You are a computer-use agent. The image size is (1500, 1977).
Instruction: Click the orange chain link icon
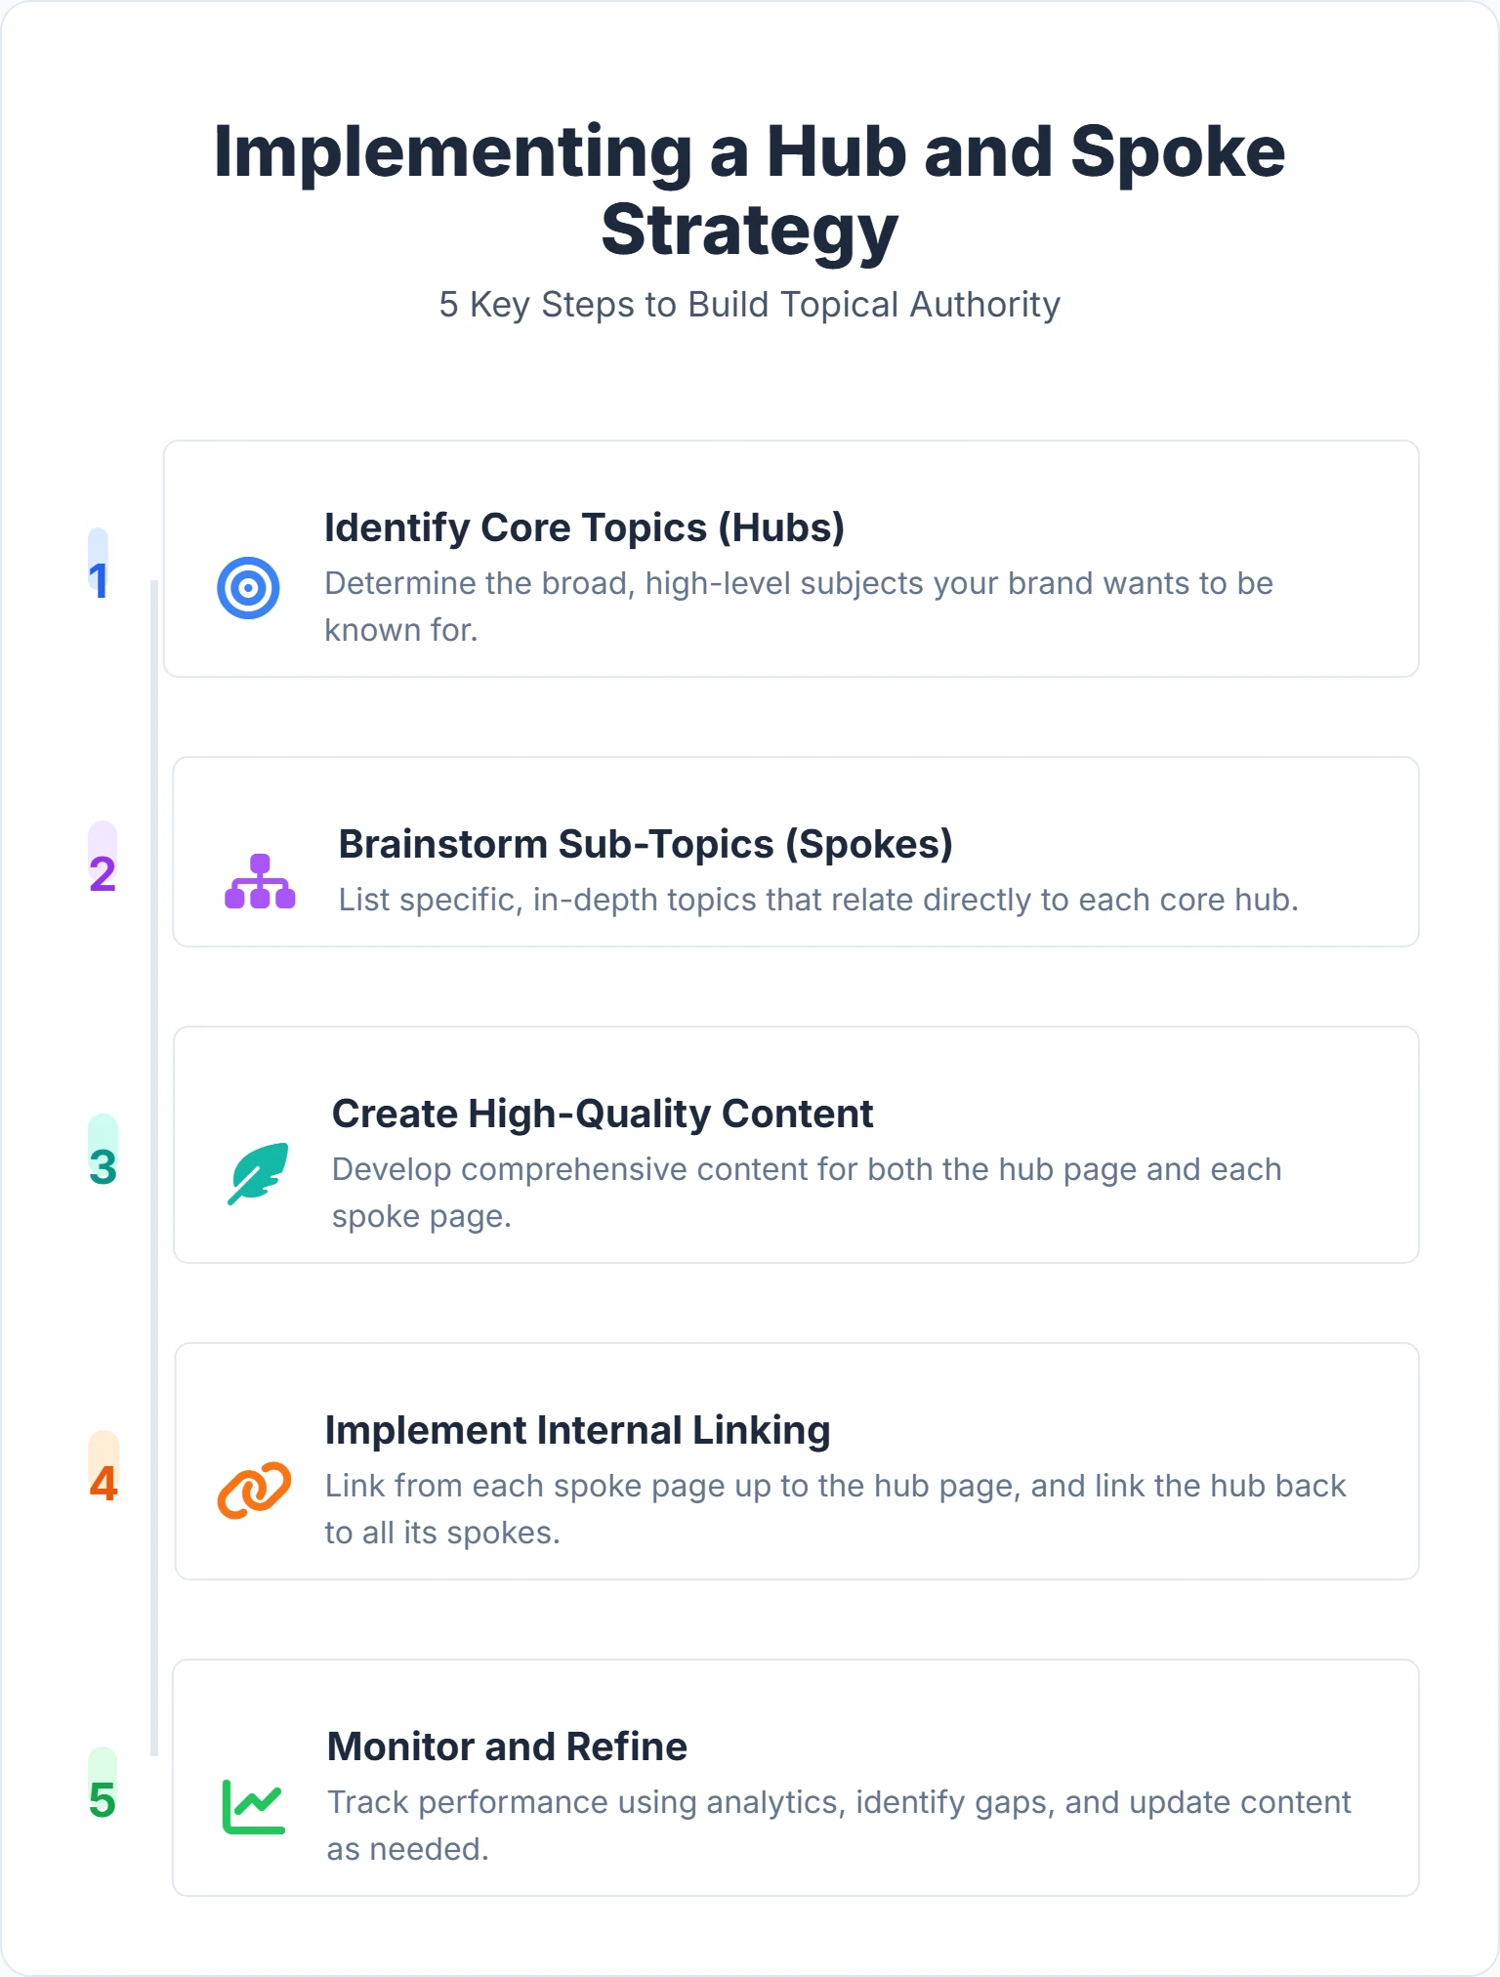click(x=254, y=1490)
